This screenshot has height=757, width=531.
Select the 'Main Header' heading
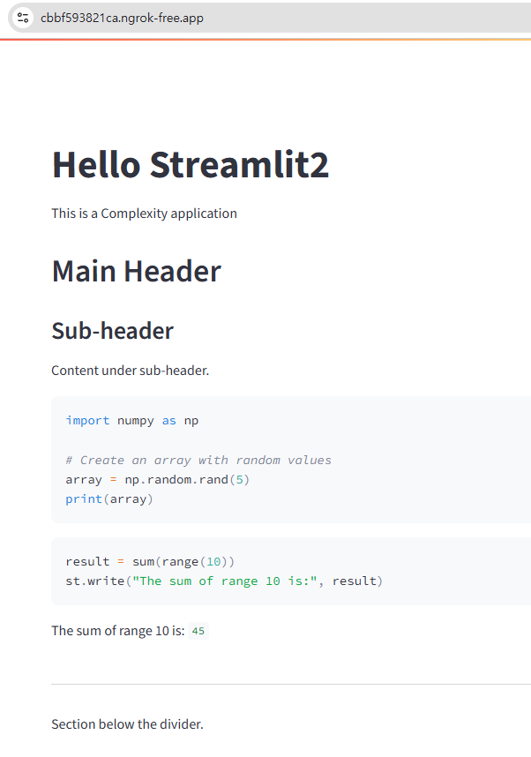coord(136,271)
